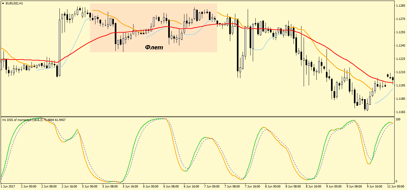Click the 2 Jun 00:00 time label

pos(28,187)
